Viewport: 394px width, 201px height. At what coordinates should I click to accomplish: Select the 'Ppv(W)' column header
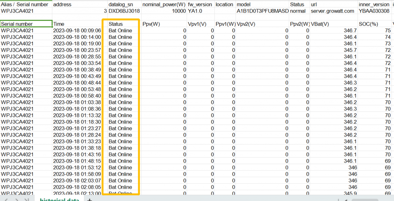tap(164, 24)
